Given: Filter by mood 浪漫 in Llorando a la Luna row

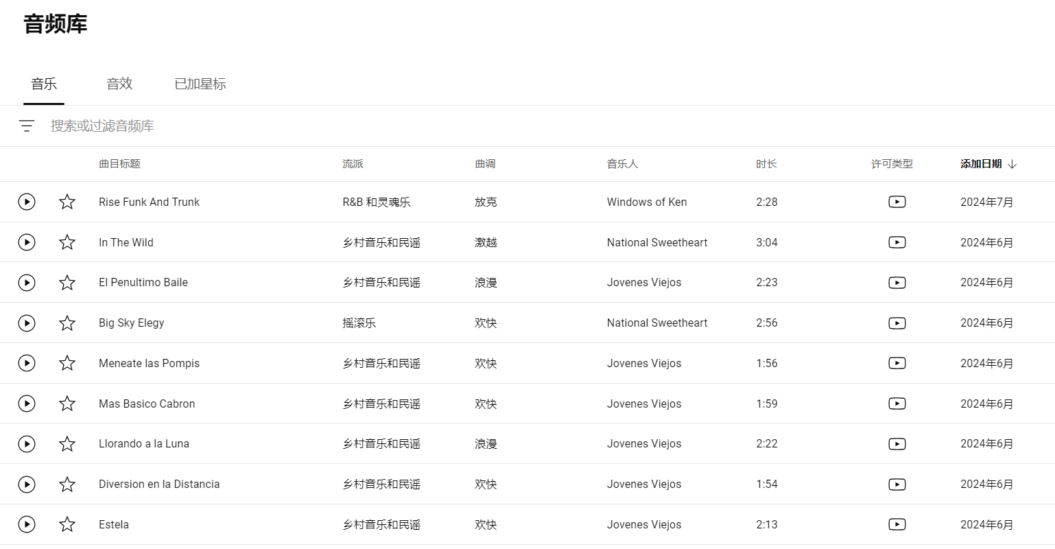Looking at the screenshot, I should [x=486, y=444].
